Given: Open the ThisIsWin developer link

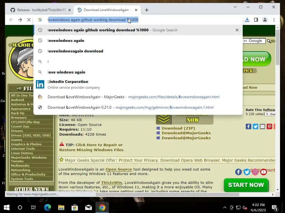Looking at the screenshot, I should (x=111, y=182).
